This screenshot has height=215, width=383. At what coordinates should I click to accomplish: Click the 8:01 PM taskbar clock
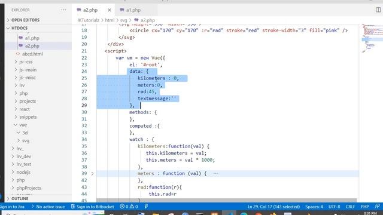tap(370, 213)
